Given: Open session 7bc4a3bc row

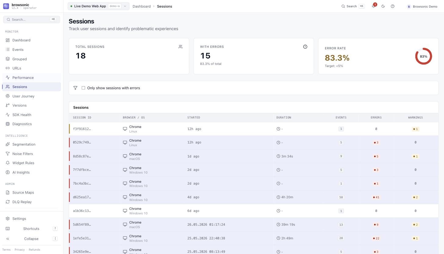Looking at the screenshot, I should tap(254, 183).
